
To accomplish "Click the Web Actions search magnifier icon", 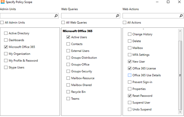I will coord(181,15).
